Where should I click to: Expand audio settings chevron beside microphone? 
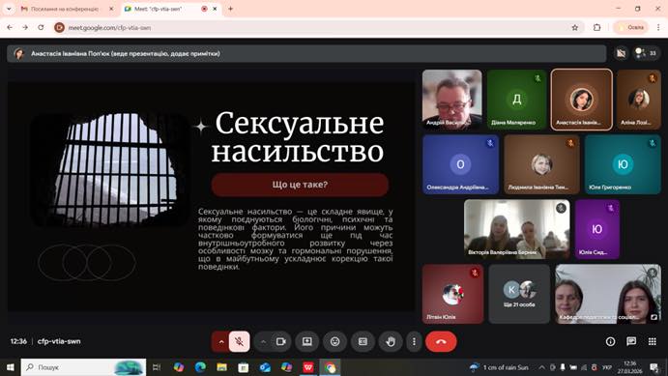coord(221,341)
